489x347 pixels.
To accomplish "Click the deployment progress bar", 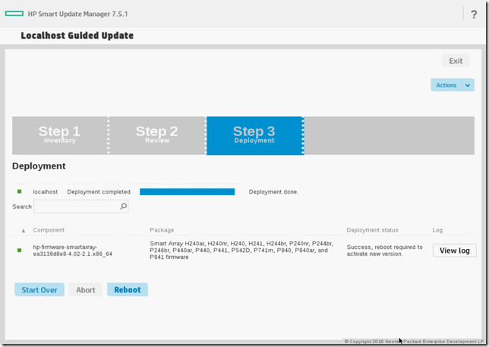I will (187, 192).
